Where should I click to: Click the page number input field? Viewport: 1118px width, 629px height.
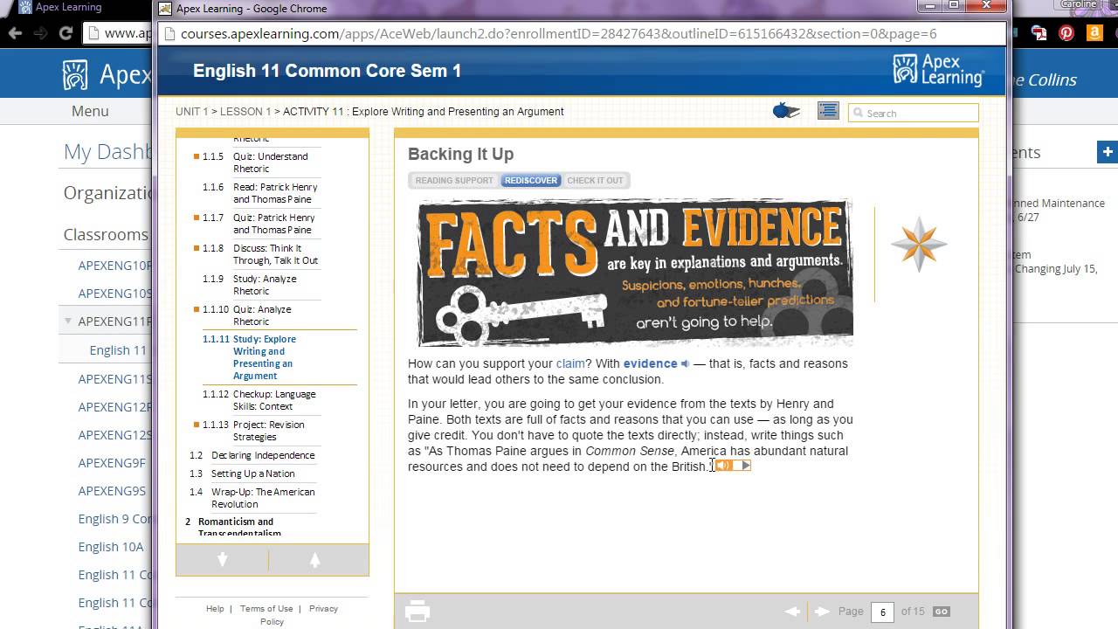click(882, 612)
